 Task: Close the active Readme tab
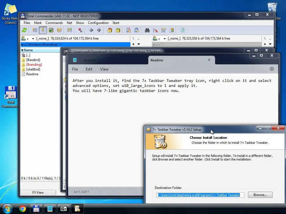209,60
